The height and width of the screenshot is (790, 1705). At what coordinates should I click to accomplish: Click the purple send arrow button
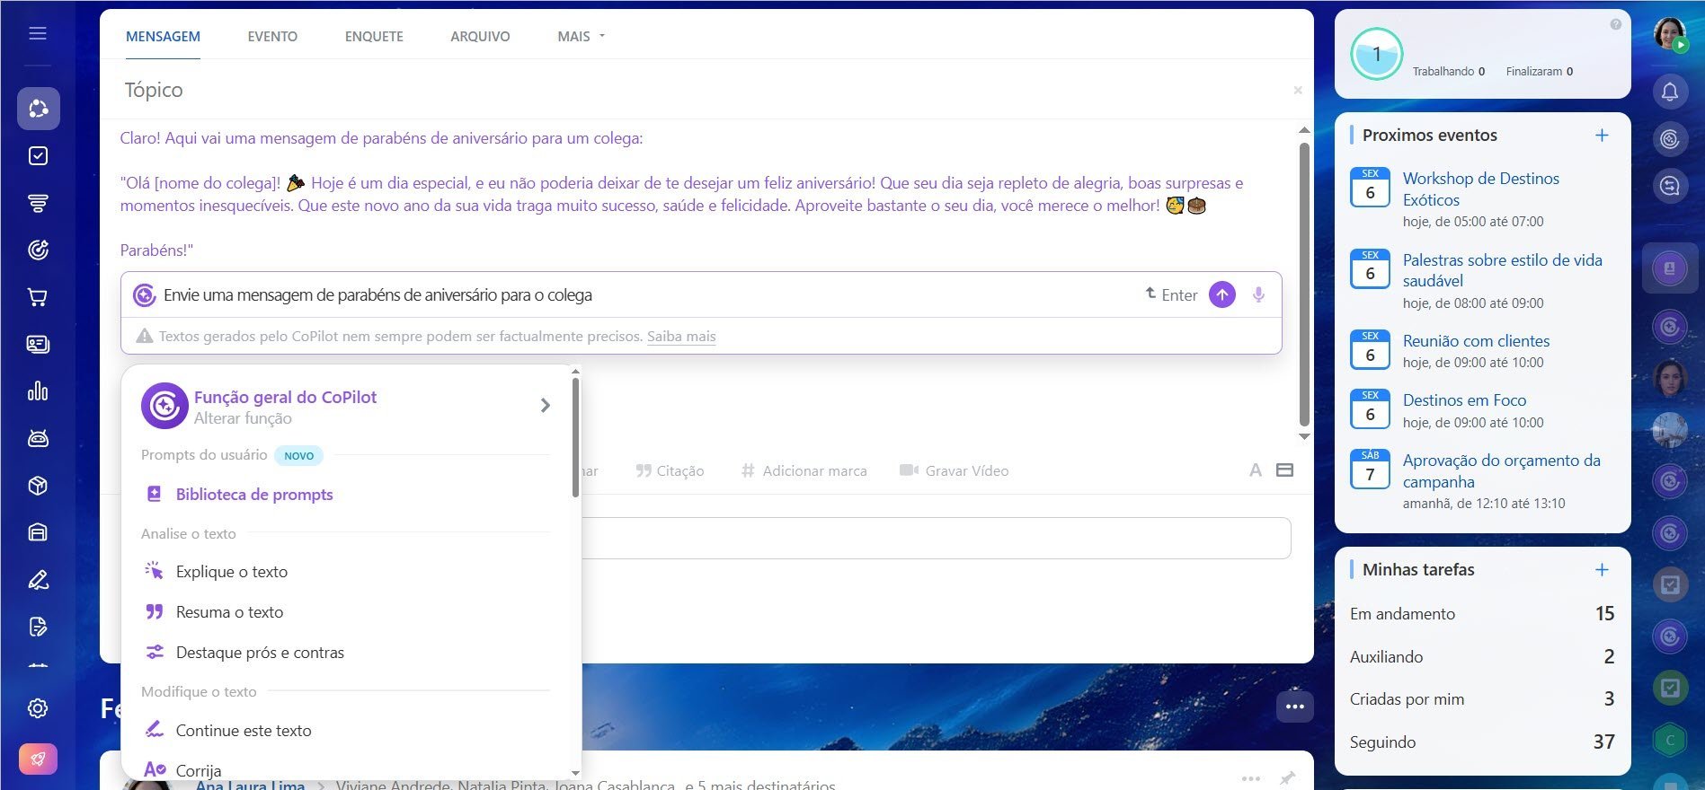pyautogui.click(x=1221, y=294)
